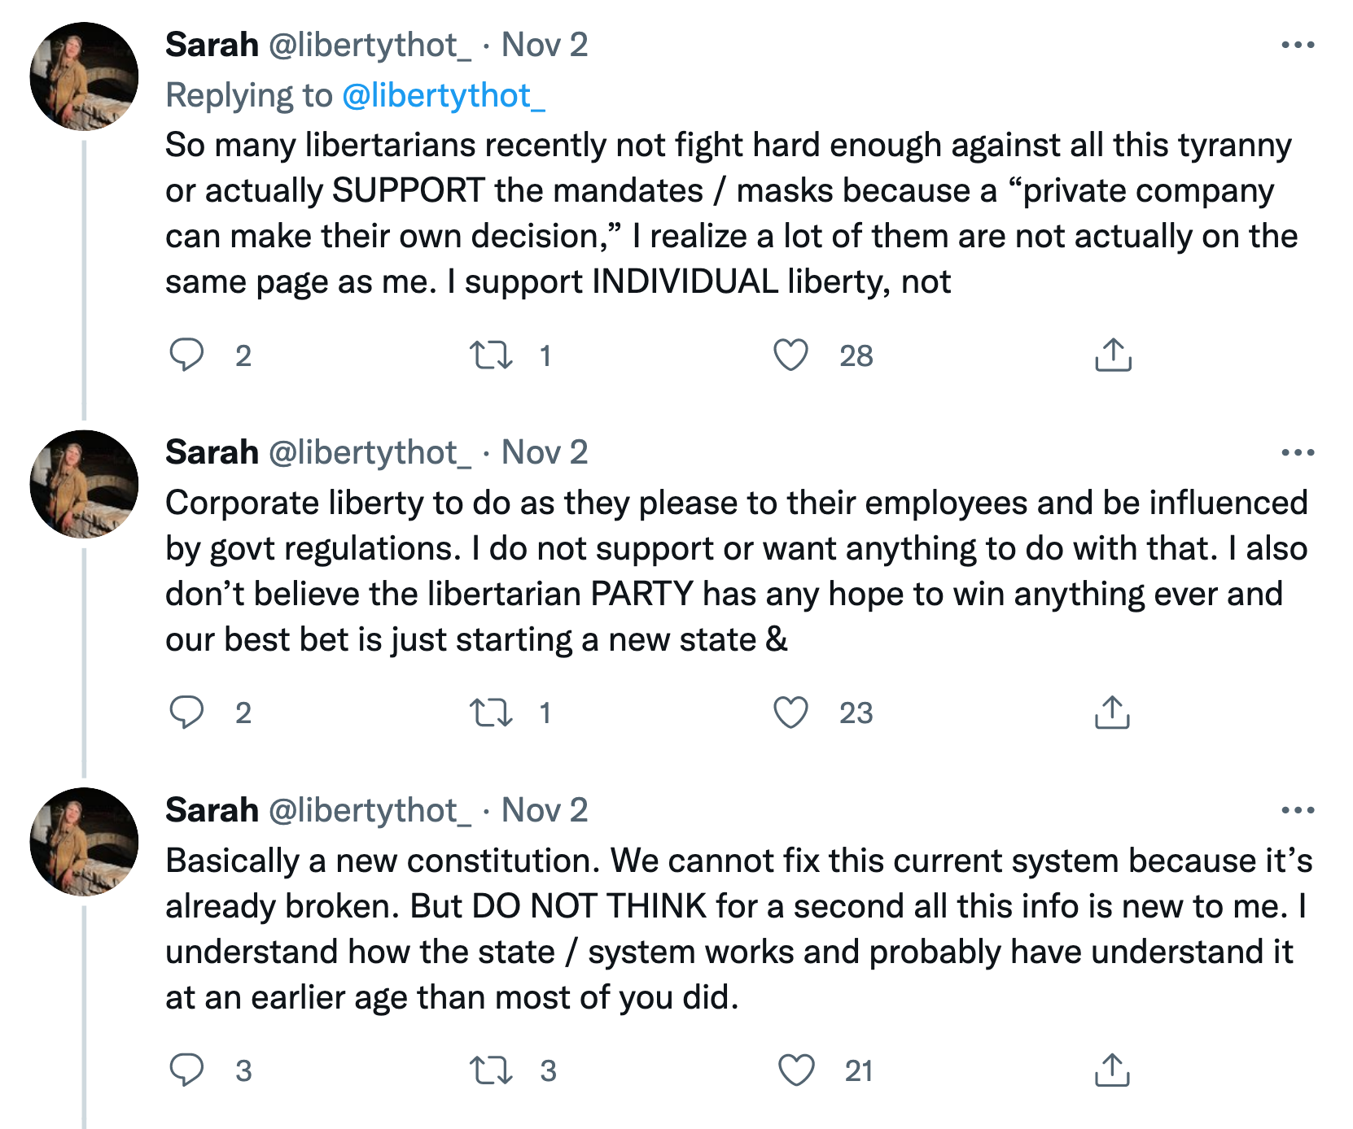Like the tweet with 23 likes
This screenshot has width=1353, height=1129.
point(790,713)
